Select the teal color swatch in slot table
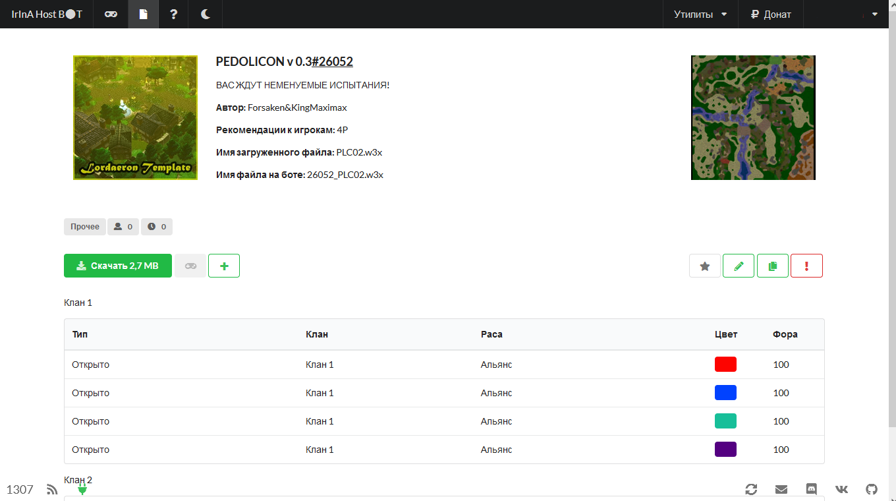The height and width of the screenshot is (501, 896). point(725,421)
